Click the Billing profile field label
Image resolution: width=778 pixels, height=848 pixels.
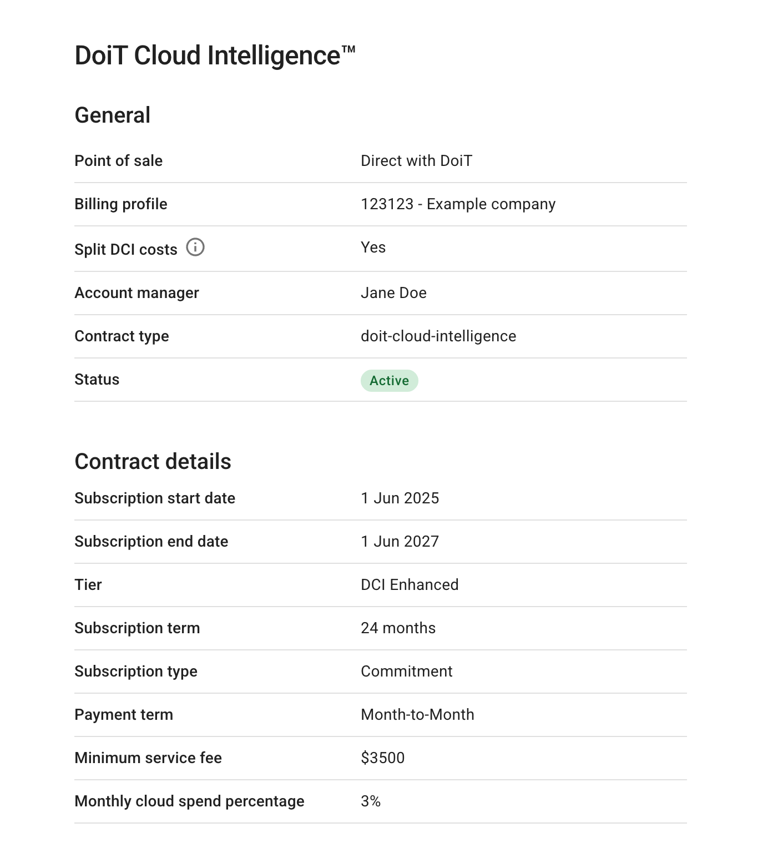coord(120,204)
